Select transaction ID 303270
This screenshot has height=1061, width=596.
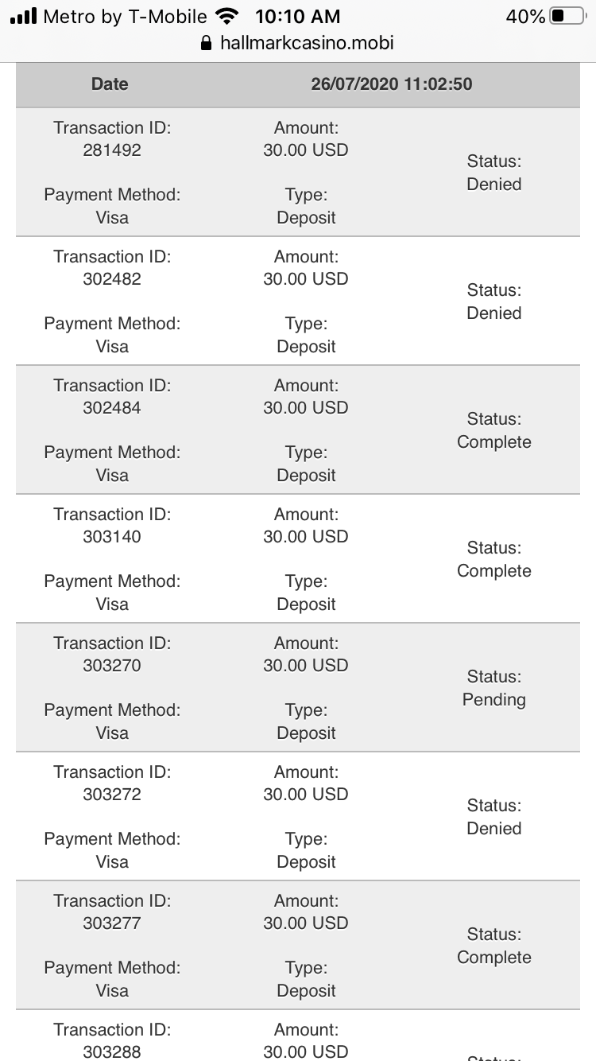112,666
